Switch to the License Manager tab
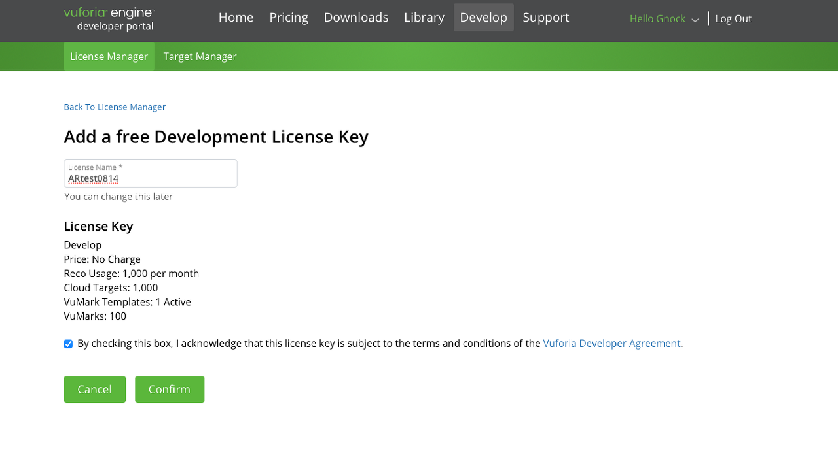Screen dimensions: 838x449 [109, 56]
